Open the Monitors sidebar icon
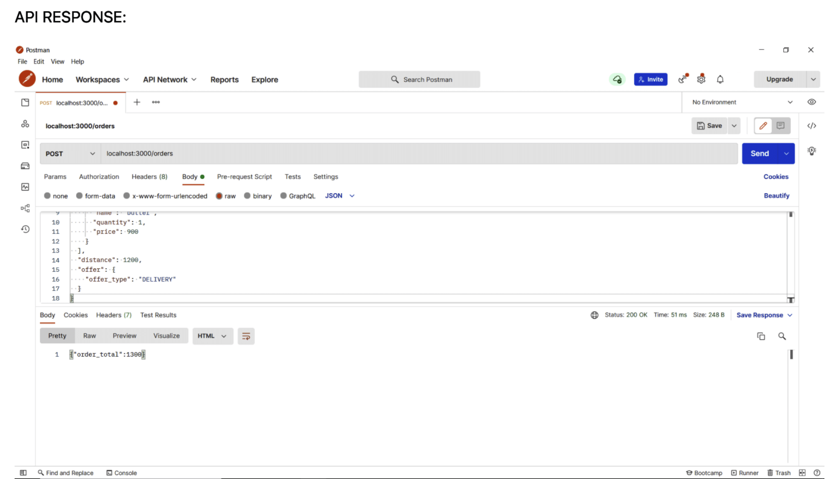 (25, 187)
